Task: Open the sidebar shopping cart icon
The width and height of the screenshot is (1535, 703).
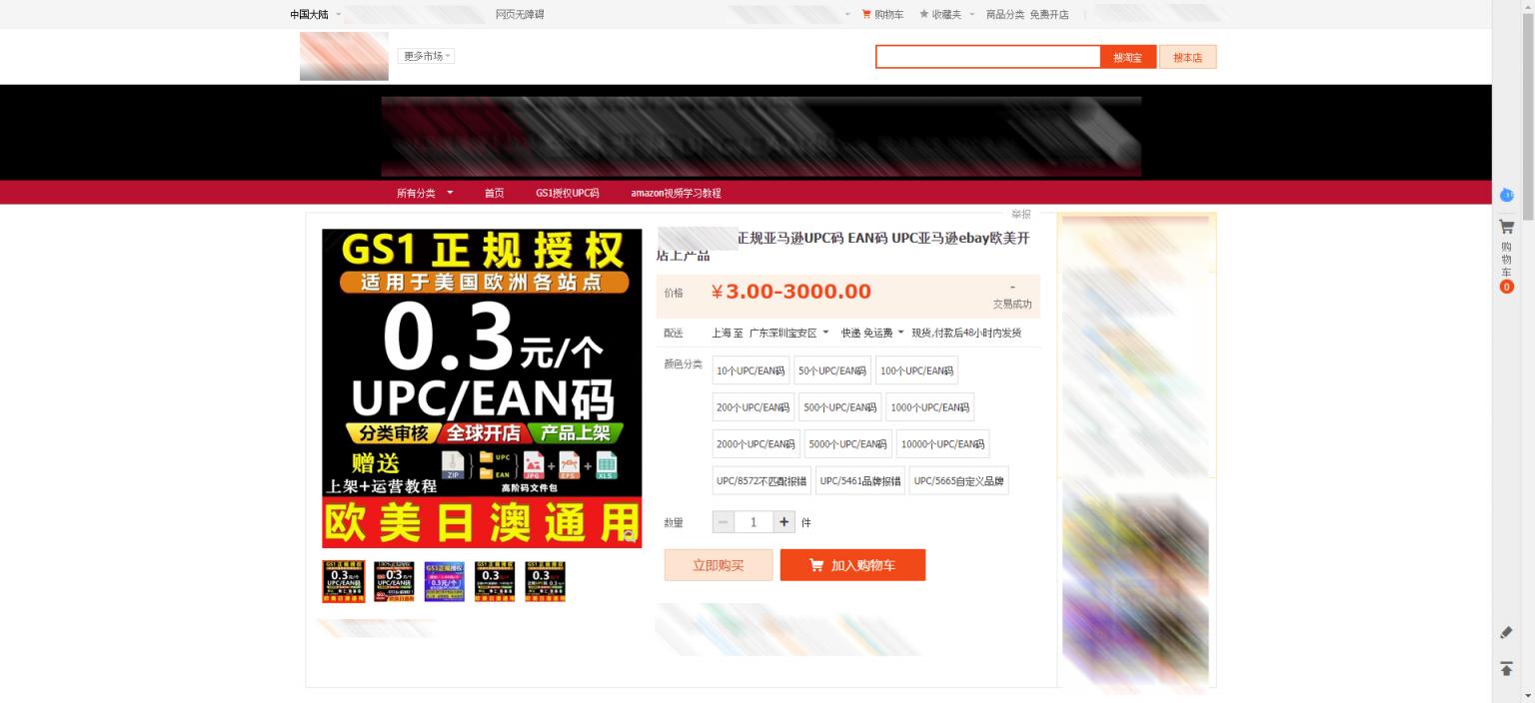Action: click(x=1506, y=227)
